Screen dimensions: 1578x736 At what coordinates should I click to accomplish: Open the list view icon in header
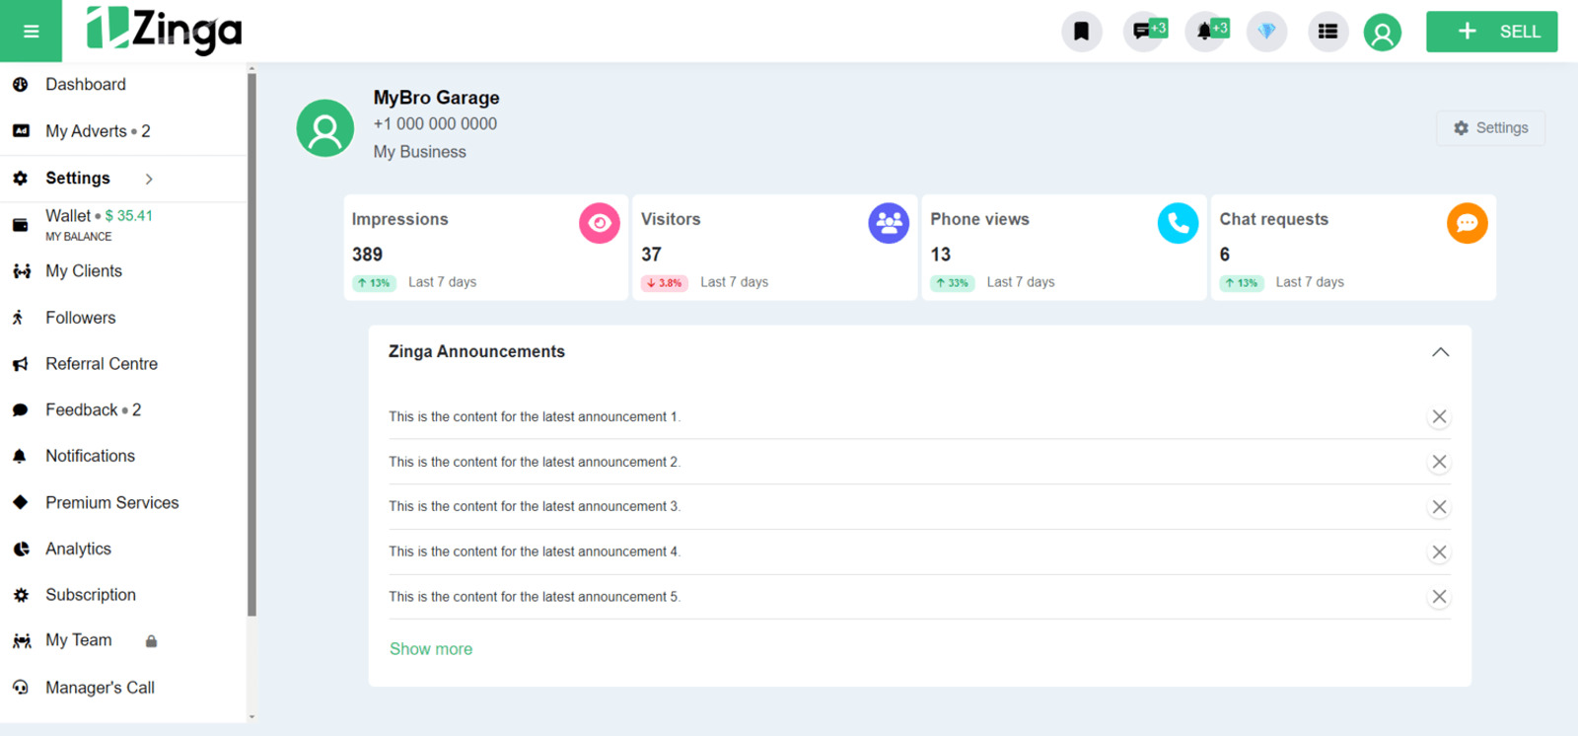pyautogui.click(x=1327, y=32)
